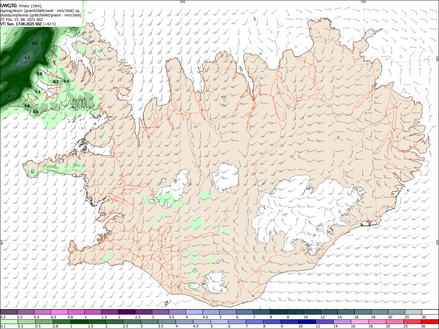Select the deep blue swatch above the lower scale's 10
The image size is (439, 329).
pos(307,322)
